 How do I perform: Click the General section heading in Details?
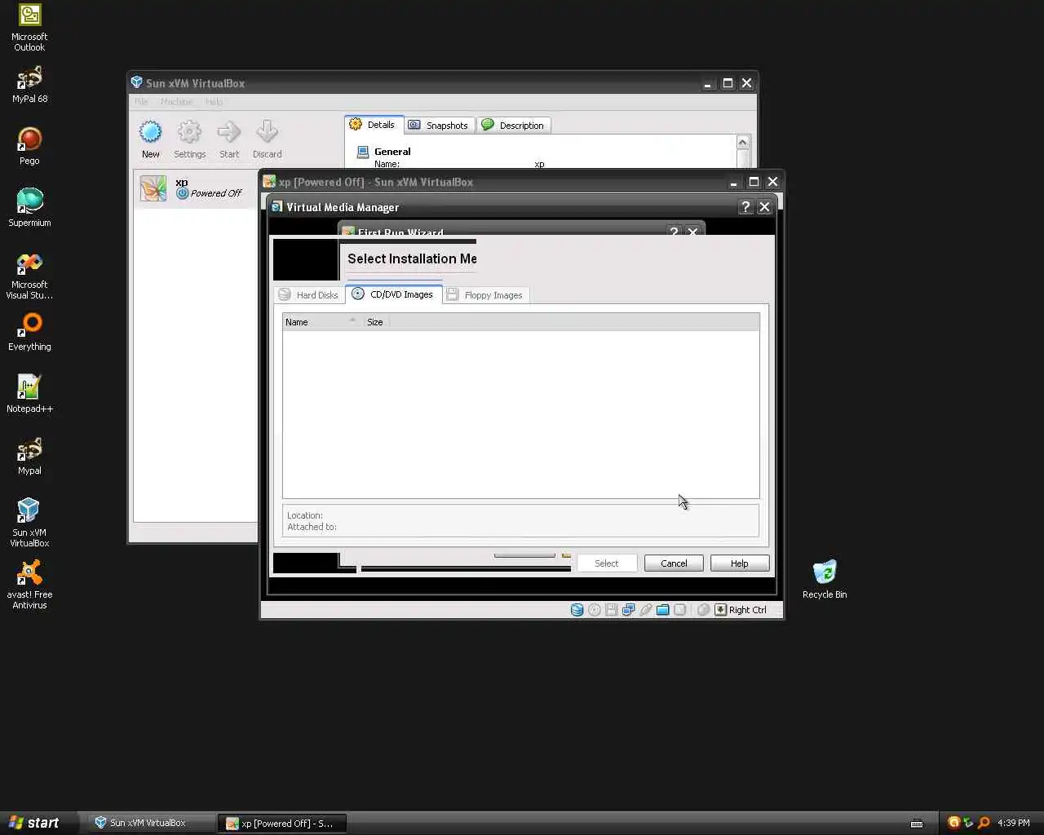(392, 152)
